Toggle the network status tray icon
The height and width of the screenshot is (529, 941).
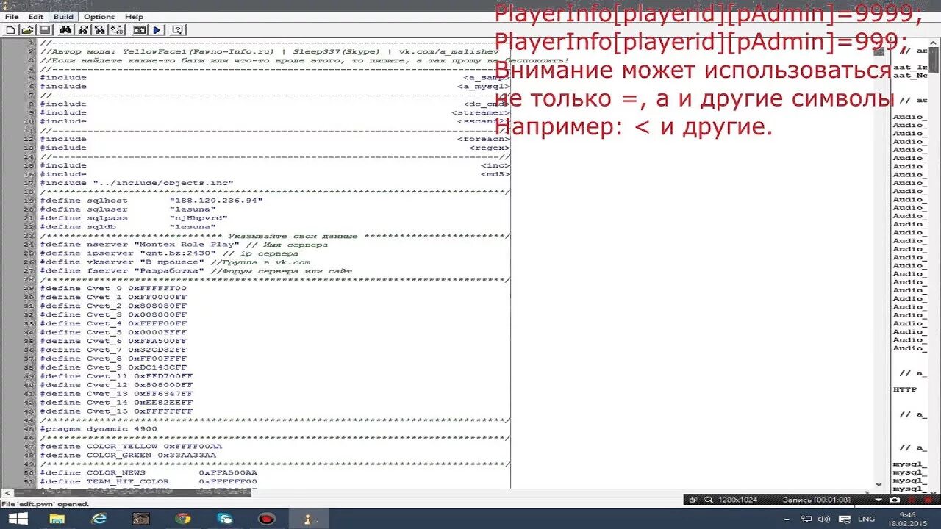tap(808, 519)
